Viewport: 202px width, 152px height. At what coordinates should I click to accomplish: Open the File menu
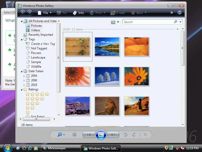45,13
